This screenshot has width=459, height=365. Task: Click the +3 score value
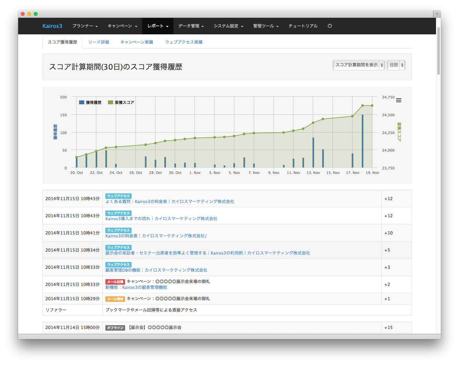pyautogui.click(x=387, y=267)
